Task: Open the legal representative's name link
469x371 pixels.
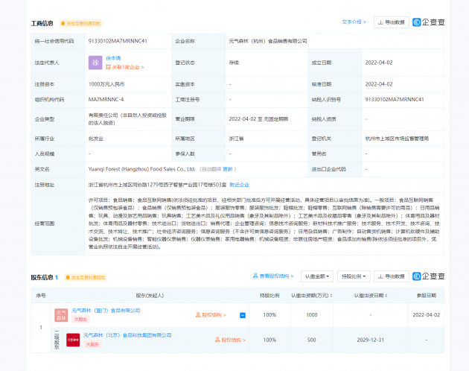Action: 113,58
